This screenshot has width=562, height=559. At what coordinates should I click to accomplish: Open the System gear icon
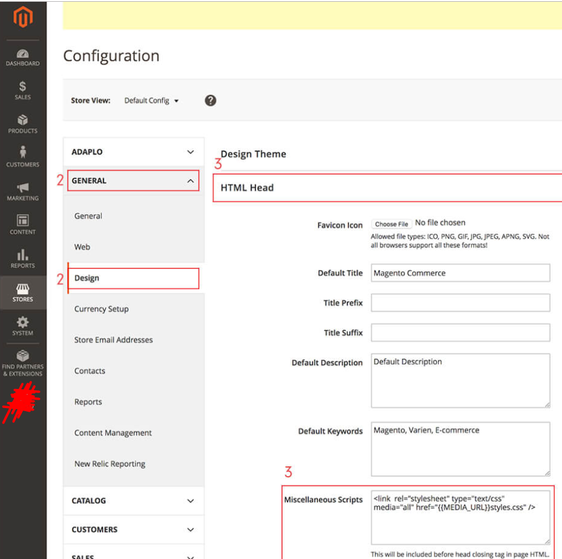(x=23, y=322)
